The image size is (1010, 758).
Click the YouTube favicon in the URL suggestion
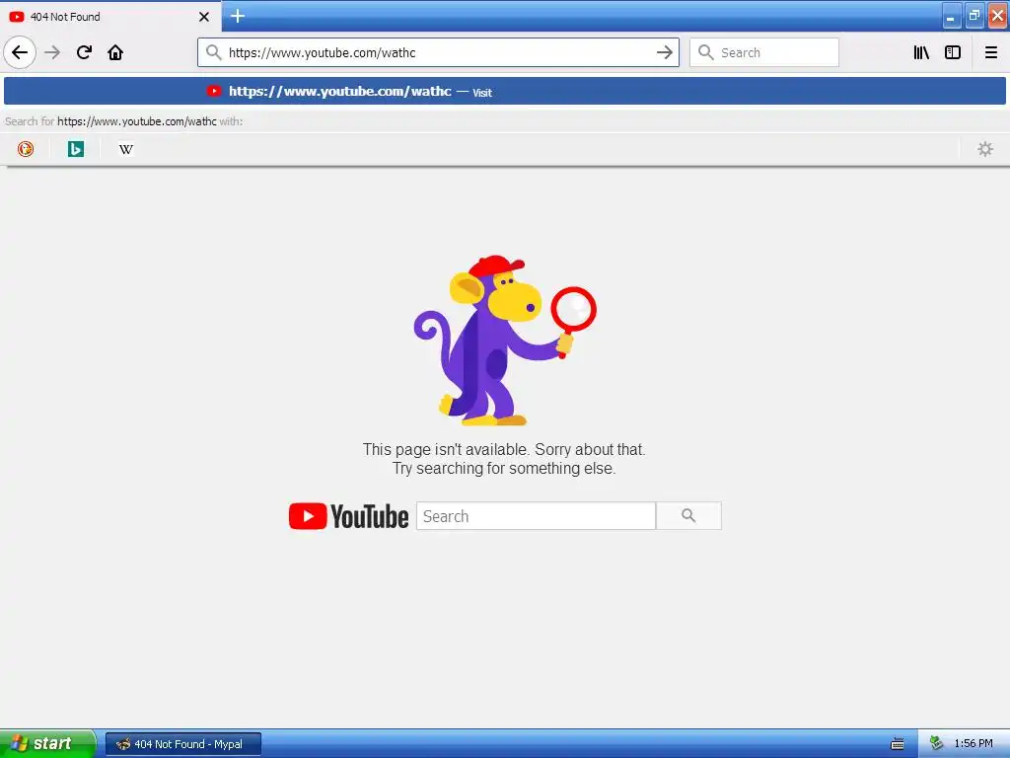214,91
